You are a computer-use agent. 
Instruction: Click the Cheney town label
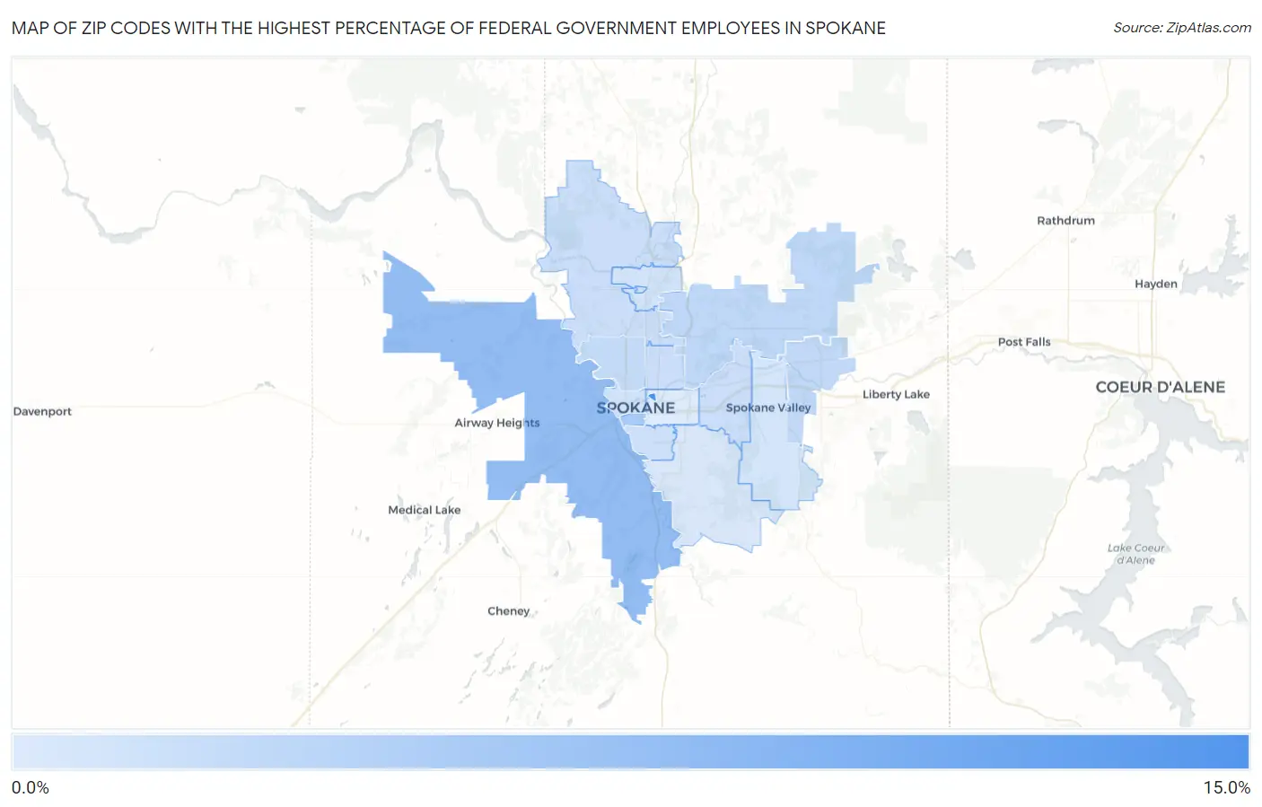(x=509, y=610)
